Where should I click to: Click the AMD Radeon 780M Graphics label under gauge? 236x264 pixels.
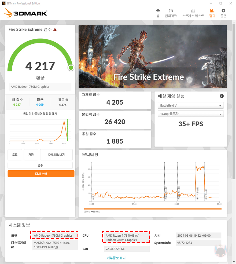point(40,87)
